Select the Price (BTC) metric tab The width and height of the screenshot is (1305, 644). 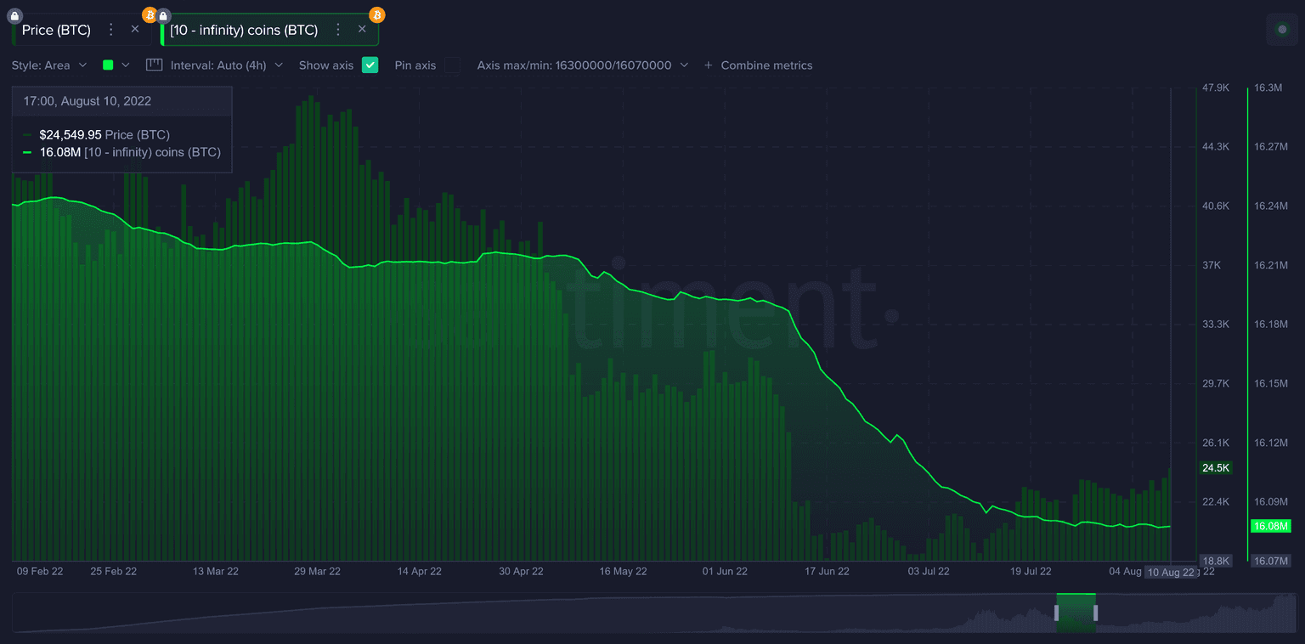tap(56, 30)
